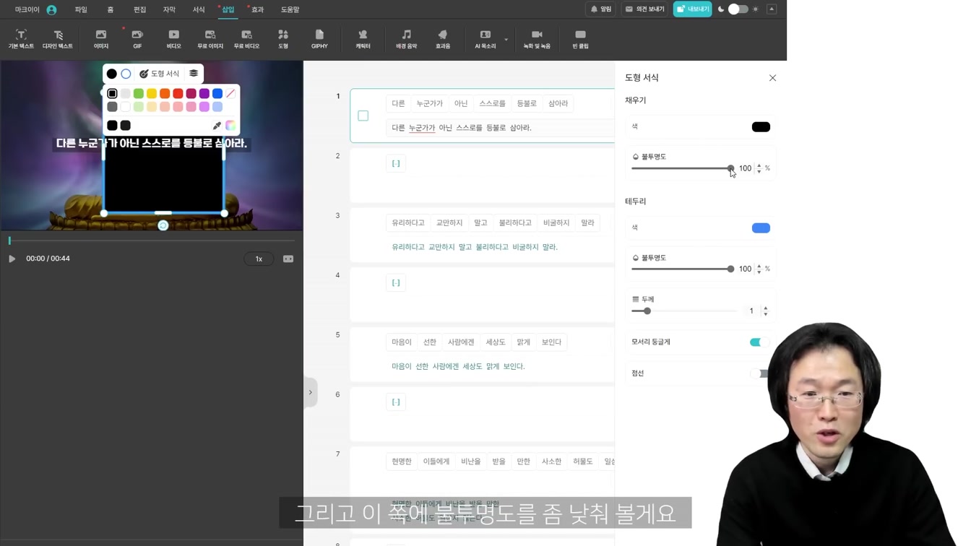Click the word chip 누군가가 in clip 1
The width and height of the screenshot is (971, 546).
click(x=429, y=103)
